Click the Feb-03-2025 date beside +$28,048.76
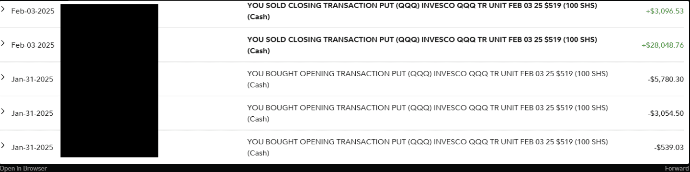The height and width of the screenshot is (172, 690). 33,45
